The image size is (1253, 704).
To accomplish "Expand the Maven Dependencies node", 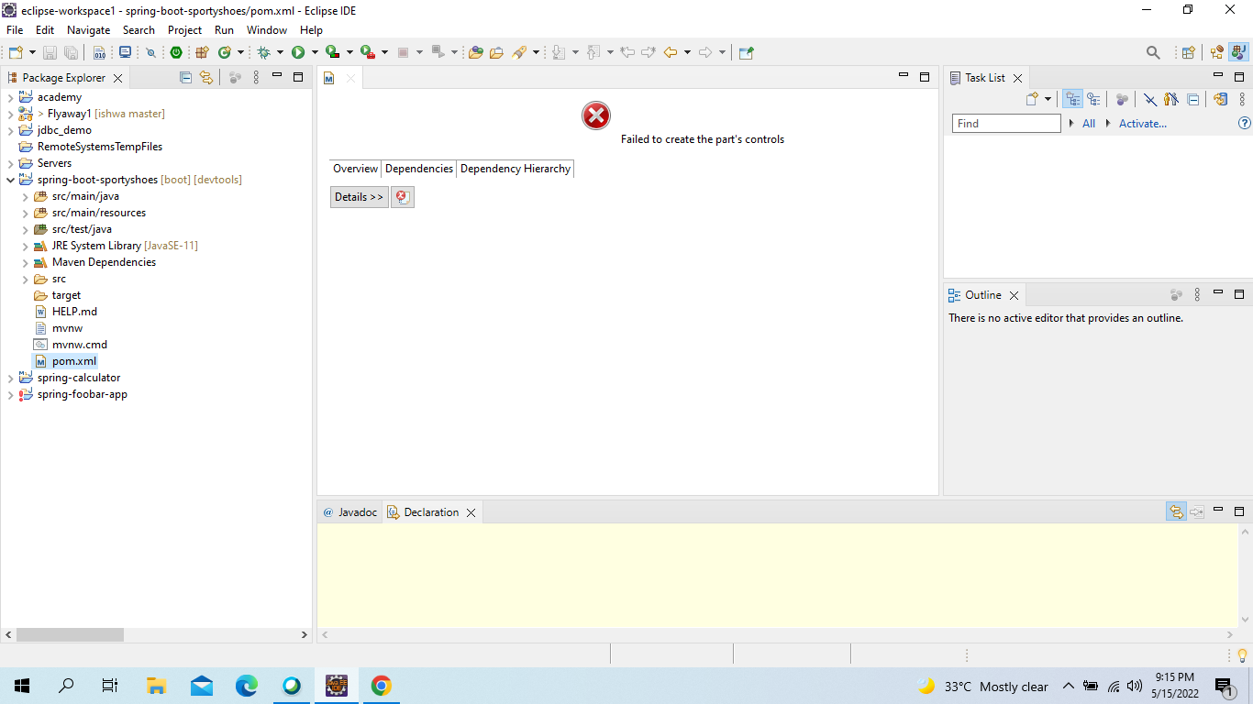I will click(26, 262).
